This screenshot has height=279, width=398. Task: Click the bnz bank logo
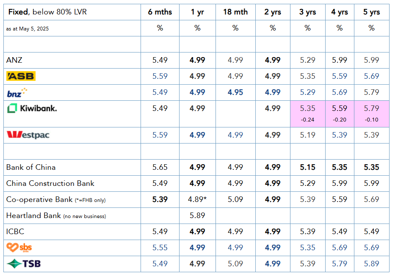[17, 93]
